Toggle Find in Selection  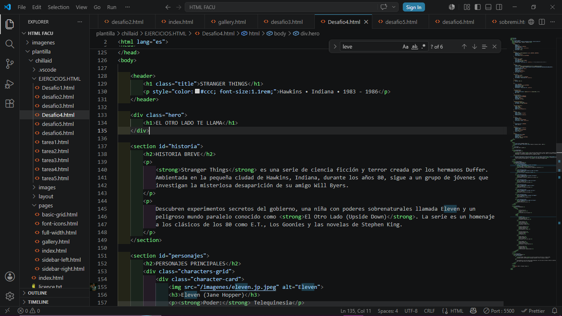[485, 46]
